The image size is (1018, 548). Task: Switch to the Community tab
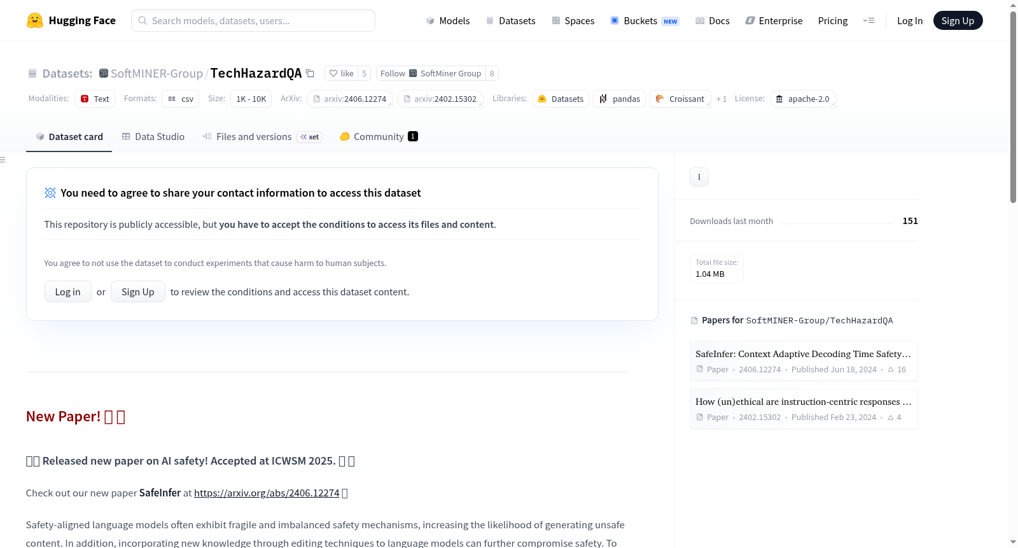379,136
